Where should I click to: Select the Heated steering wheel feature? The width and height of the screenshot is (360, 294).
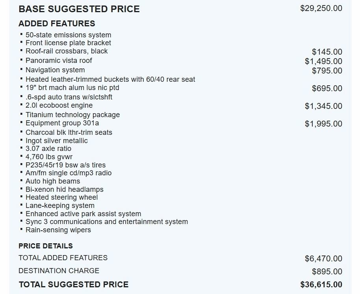62,197
